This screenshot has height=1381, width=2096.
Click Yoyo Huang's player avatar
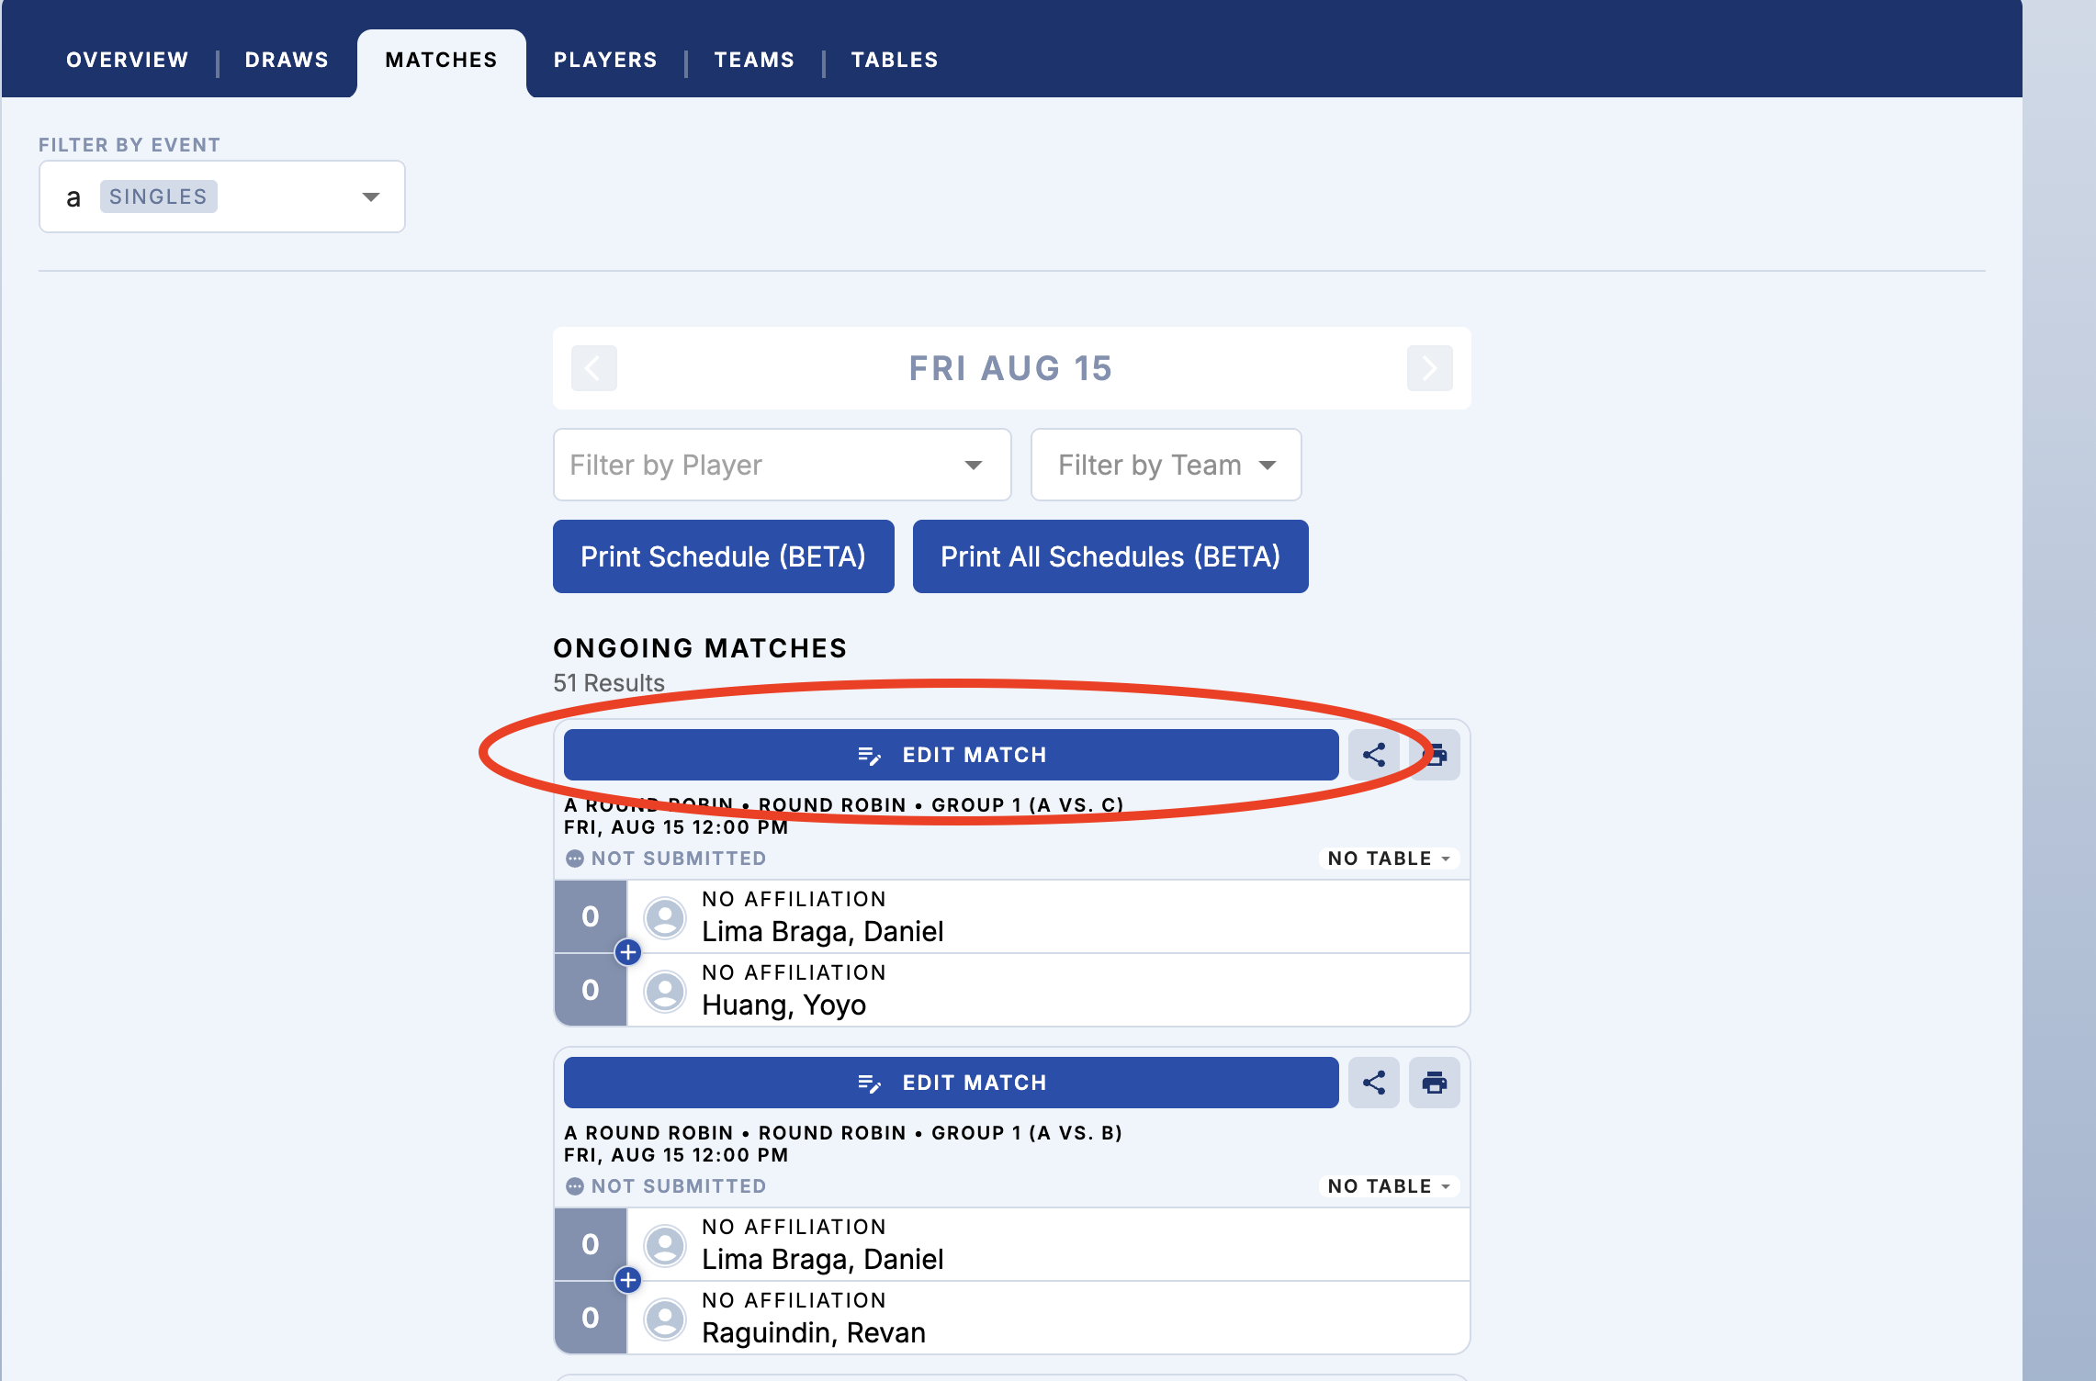point(665,991)
